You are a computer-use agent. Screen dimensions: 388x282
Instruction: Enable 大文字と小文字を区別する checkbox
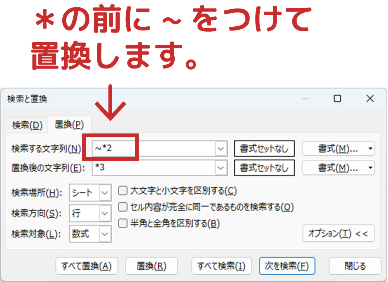pos(123,191)
